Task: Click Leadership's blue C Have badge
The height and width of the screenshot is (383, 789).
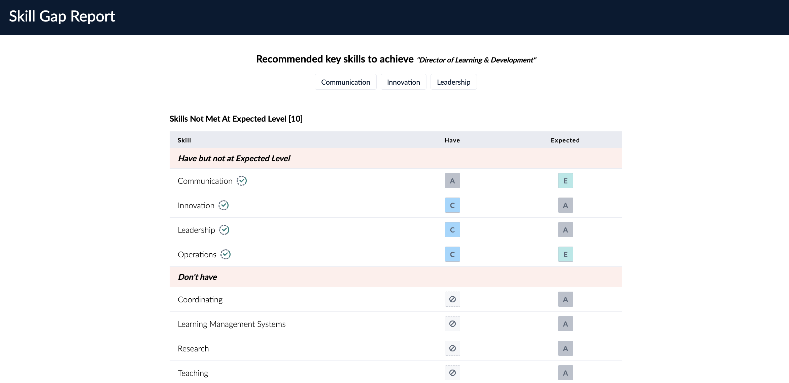Action: (x=452, y=230)
